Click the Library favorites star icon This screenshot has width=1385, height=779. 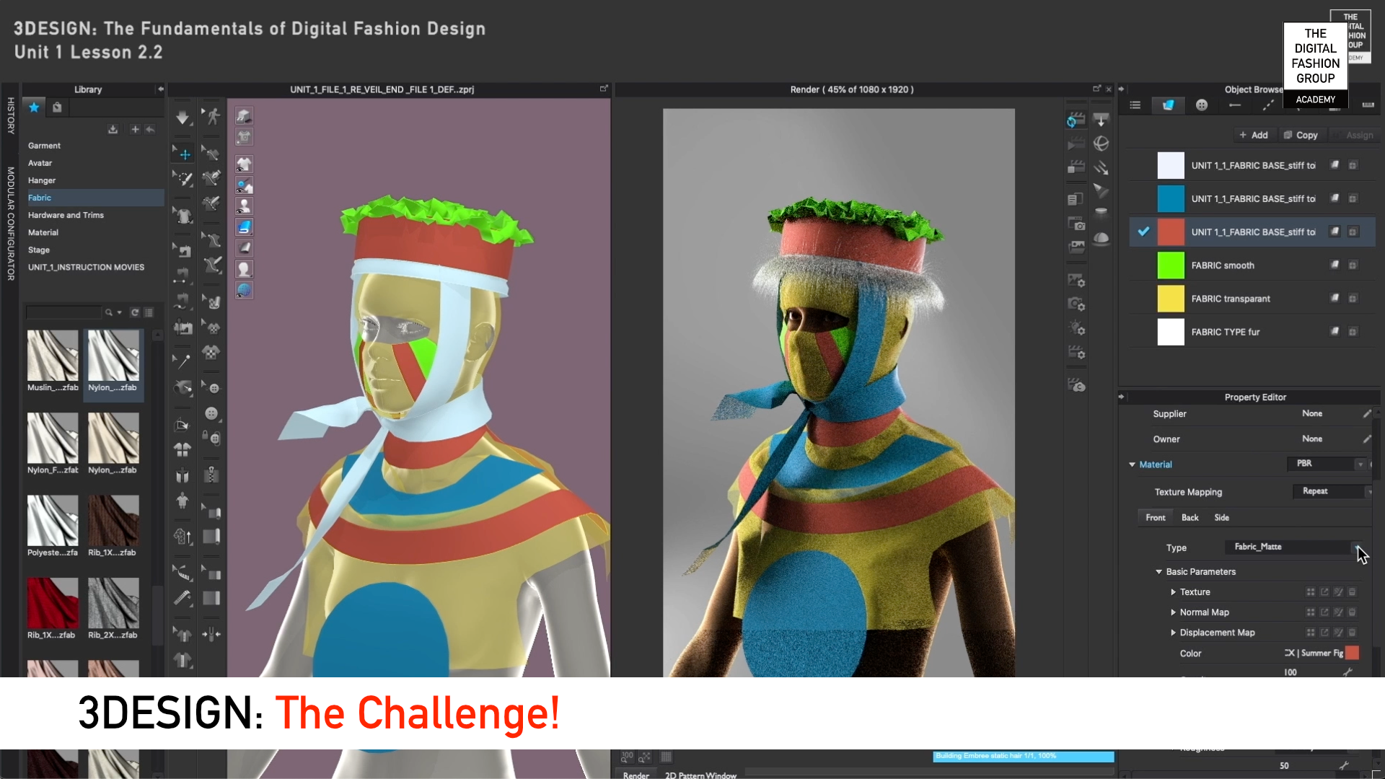[34, 107]
